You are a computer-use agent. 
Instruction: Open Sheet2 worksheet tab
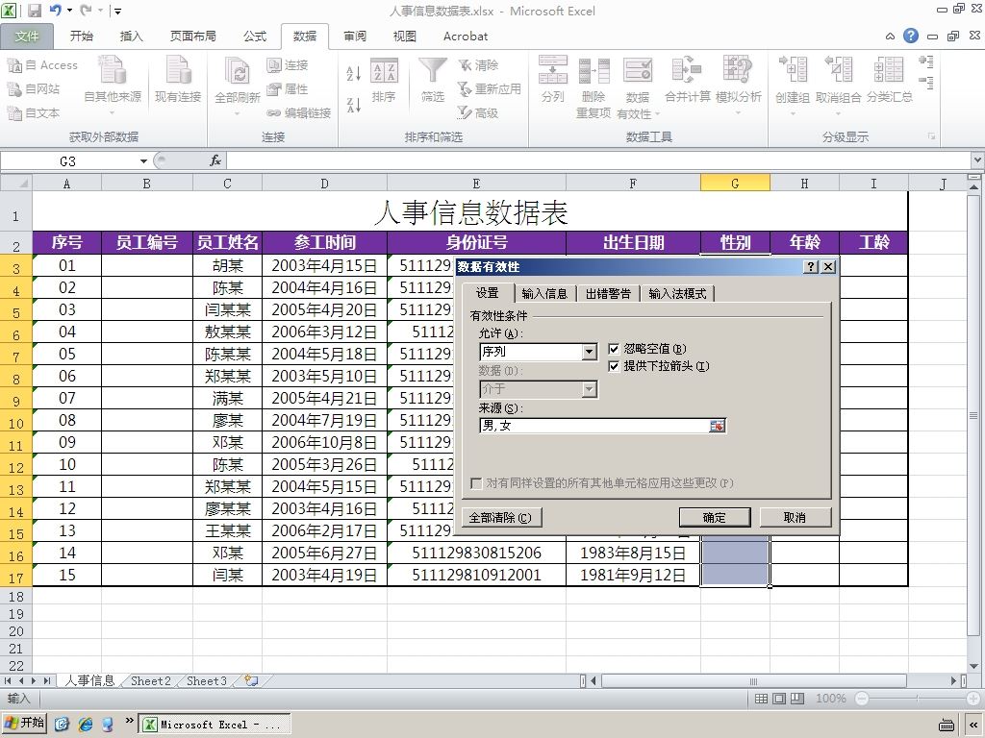click(150, 681)
